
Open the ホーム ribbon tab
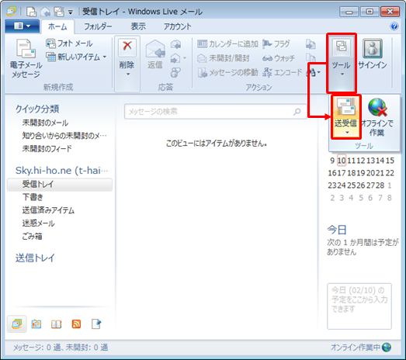(x=57, y=26)
